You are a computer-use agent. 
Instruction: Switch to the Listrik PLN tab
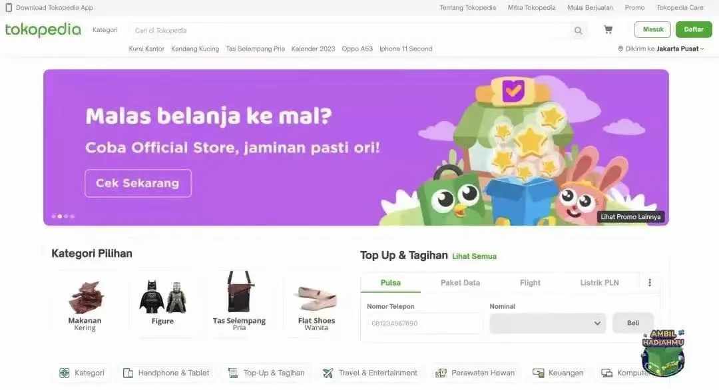(x=599, y=283)
